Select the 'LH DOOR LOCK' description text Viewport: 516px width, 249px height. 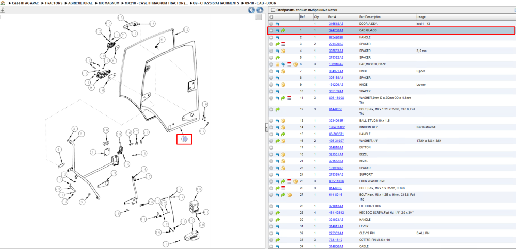coord(369,206)
